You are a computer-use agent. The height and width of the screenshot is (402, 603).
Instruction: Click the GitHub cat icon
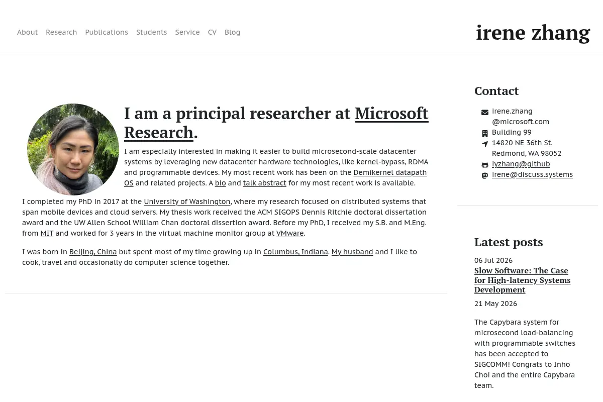484,165
